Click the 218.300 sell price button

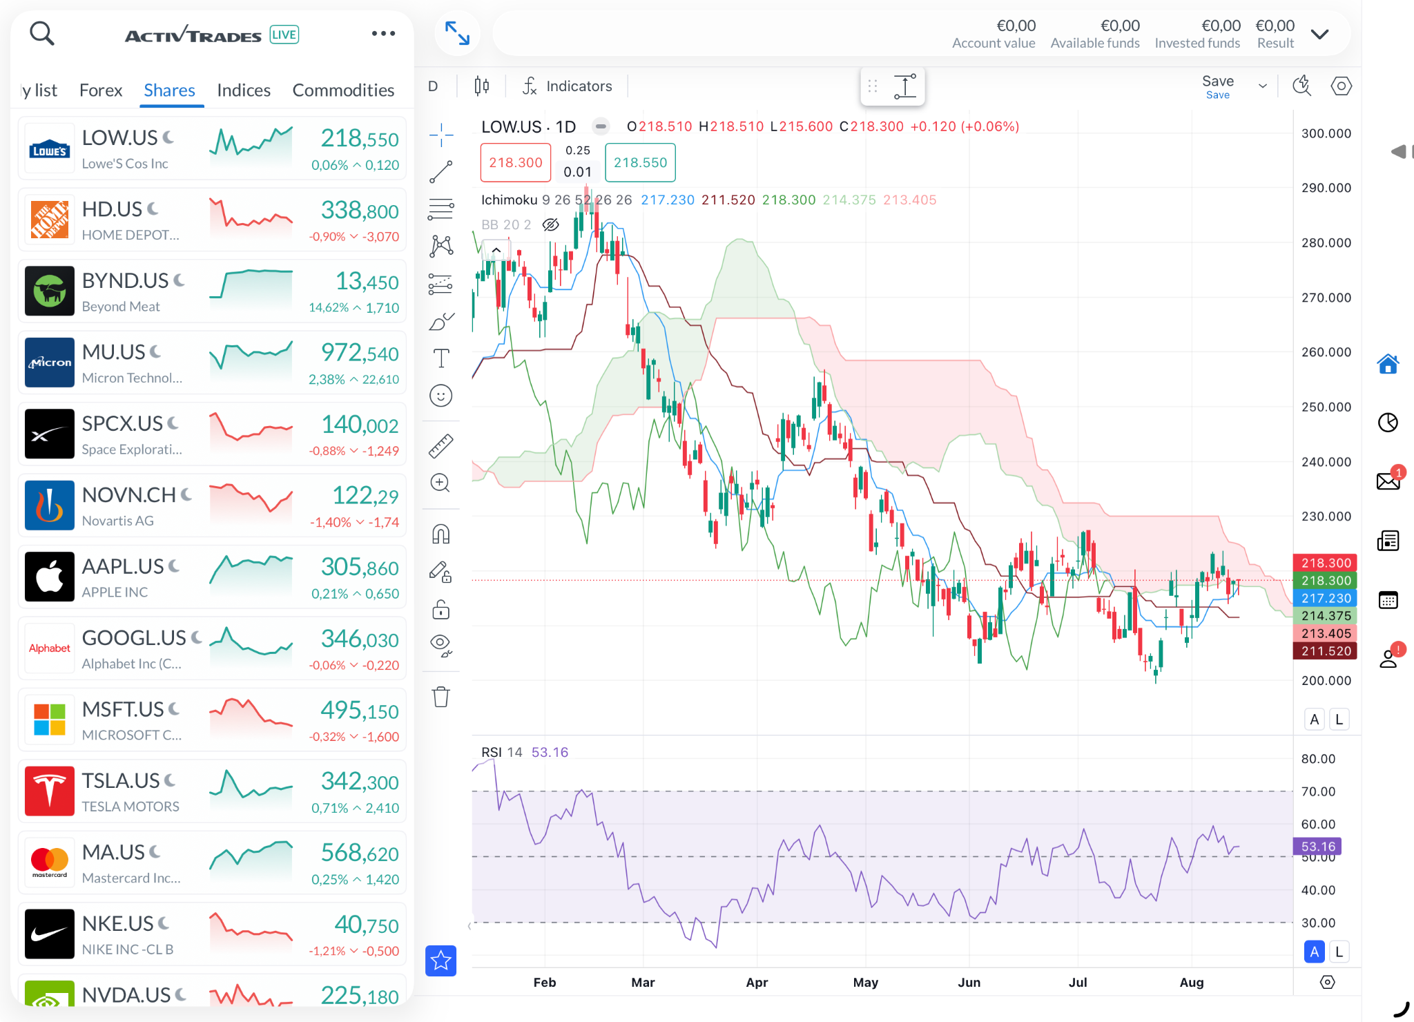coord(516,163)
